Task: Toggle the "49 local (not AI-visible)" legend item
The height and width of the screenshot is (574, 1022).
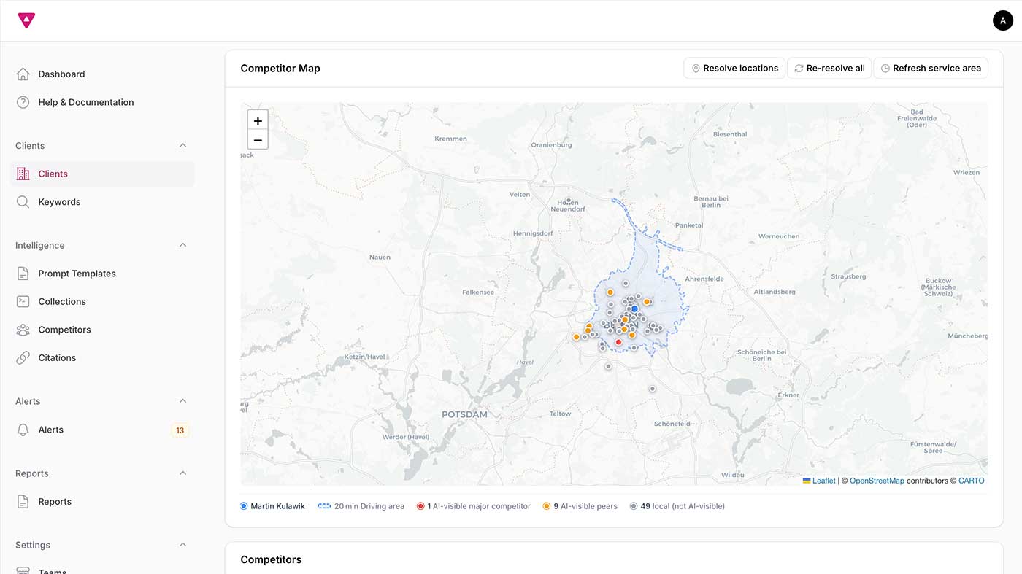Action: pos(677,505)
